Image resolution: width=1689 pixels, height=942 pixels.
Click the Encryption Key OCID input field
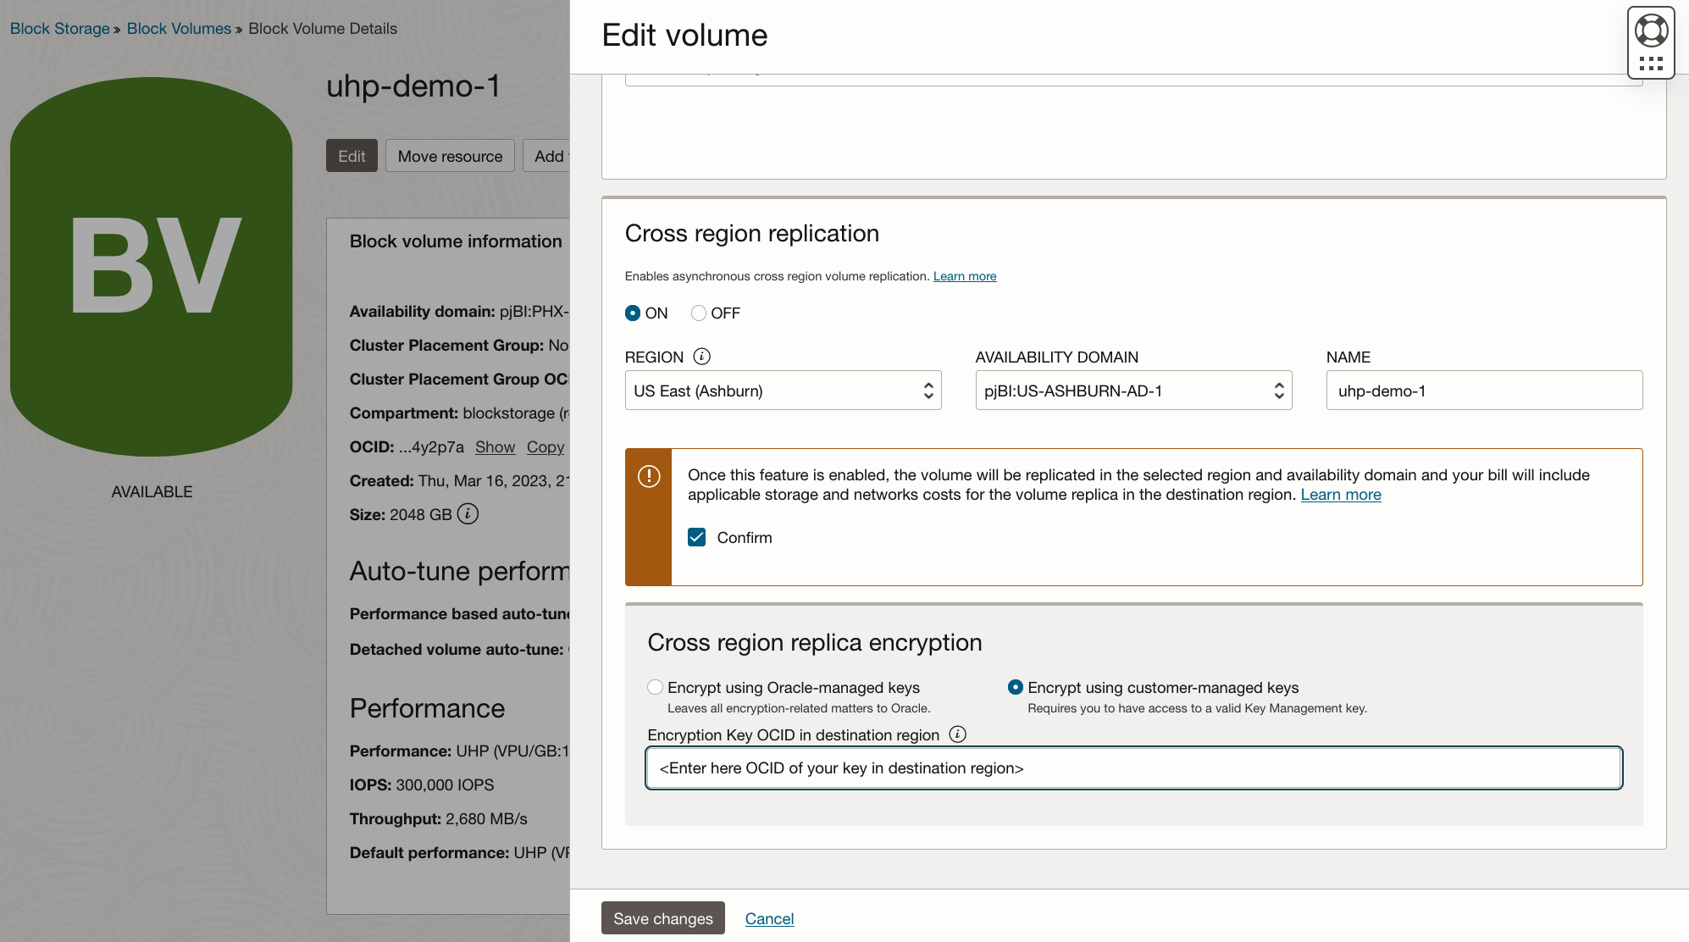point(1133,767)
